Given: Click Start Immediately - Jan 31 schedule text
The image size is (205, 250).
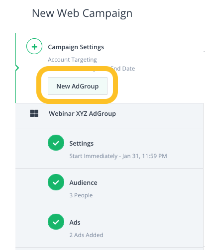Looking at the screenshot, I should 118,156.
